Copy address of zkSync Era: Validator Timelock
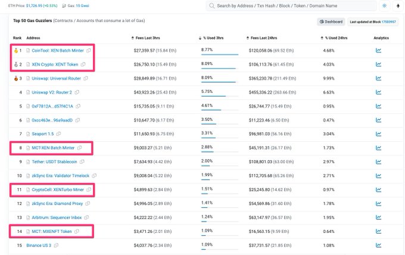The width and height of the screenshot is (405, 255). coord(94,176)
